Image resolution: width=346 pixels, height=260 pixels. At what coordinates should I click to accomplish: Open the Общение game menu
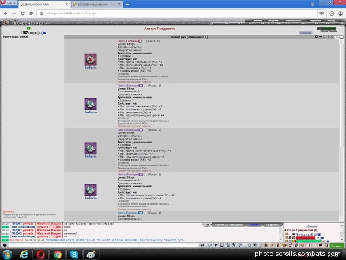tap(273, 21)
